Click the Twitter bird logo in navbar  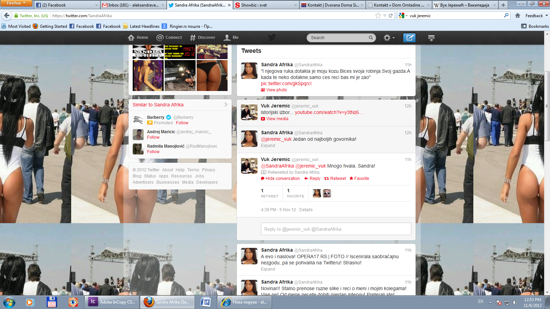click(x=272, y=37)
